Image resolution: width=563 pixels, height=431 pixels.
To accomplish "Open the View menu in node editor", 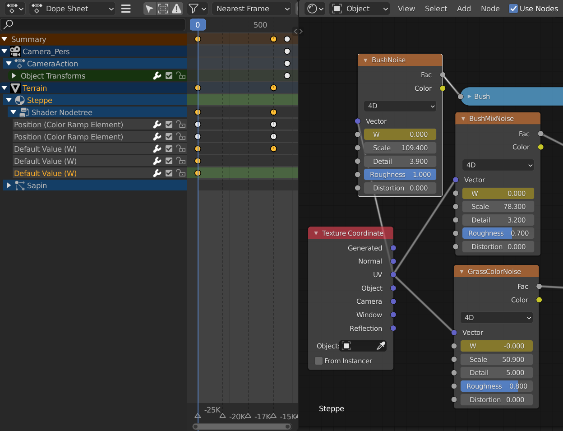I will pyautogui.click(x=406, y=9).
